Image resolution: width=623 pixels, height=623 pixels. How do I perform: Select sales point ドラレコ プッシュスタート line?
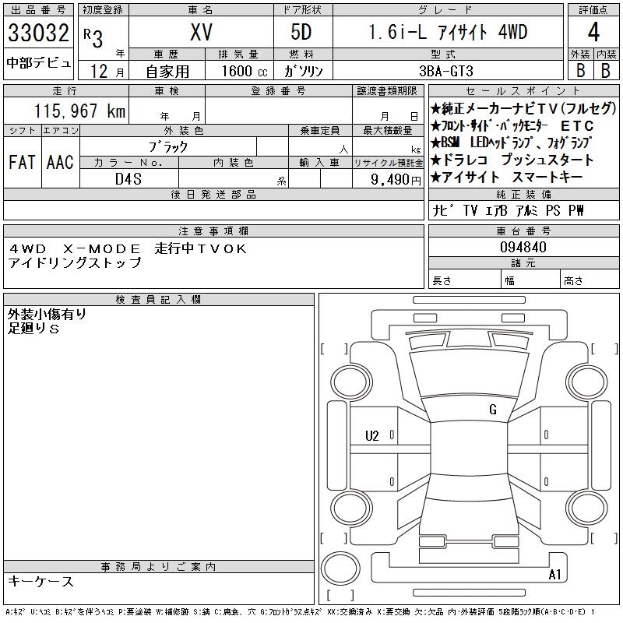pyautogui.click(x=512, y=160)
